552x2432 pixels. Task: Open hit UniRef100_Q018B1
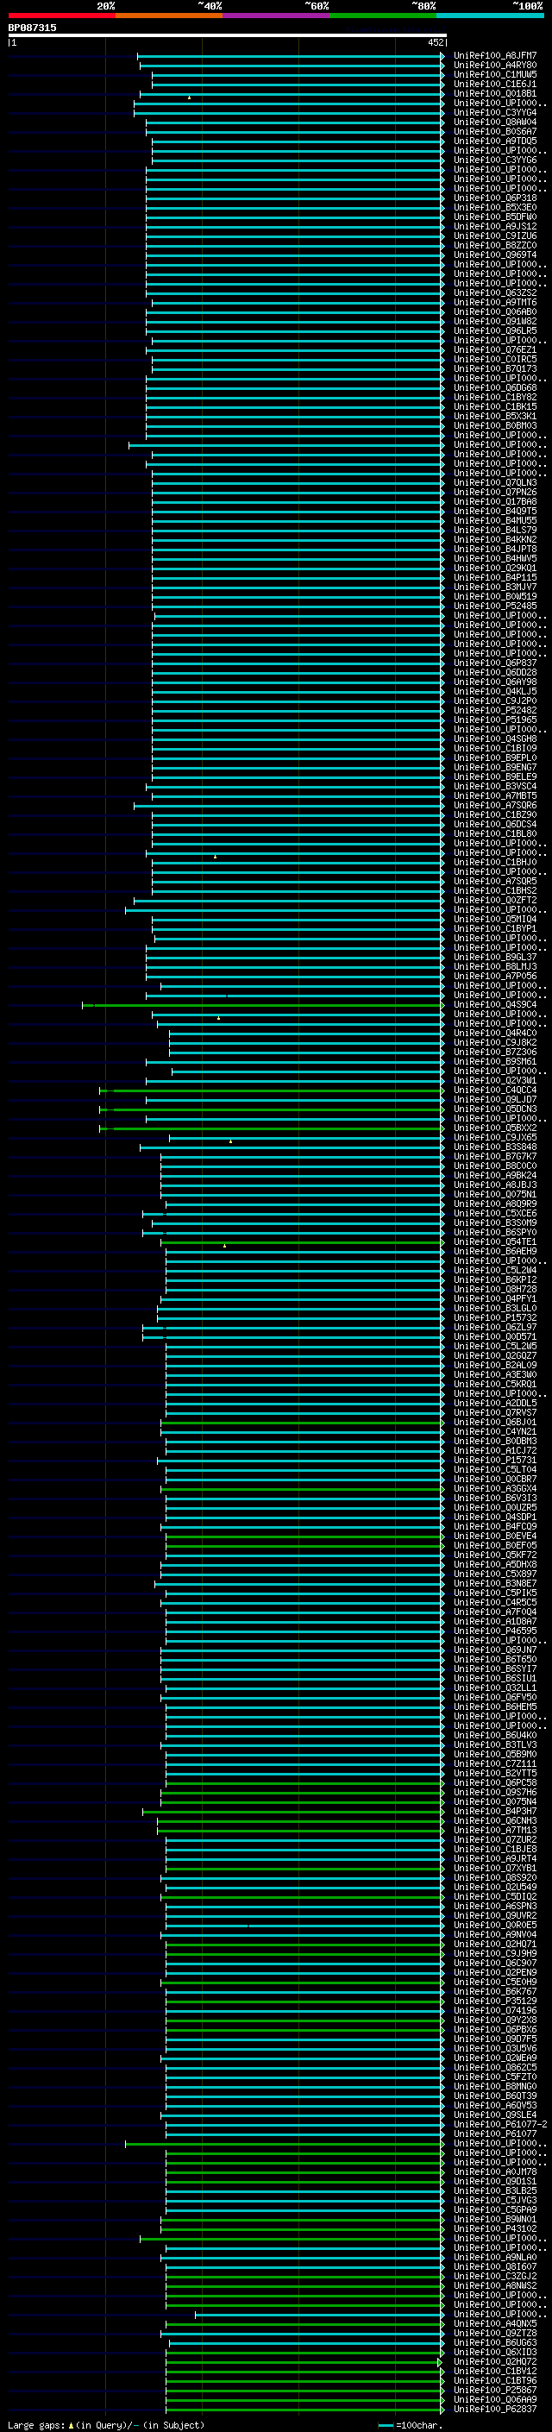[x=494, y=93]
